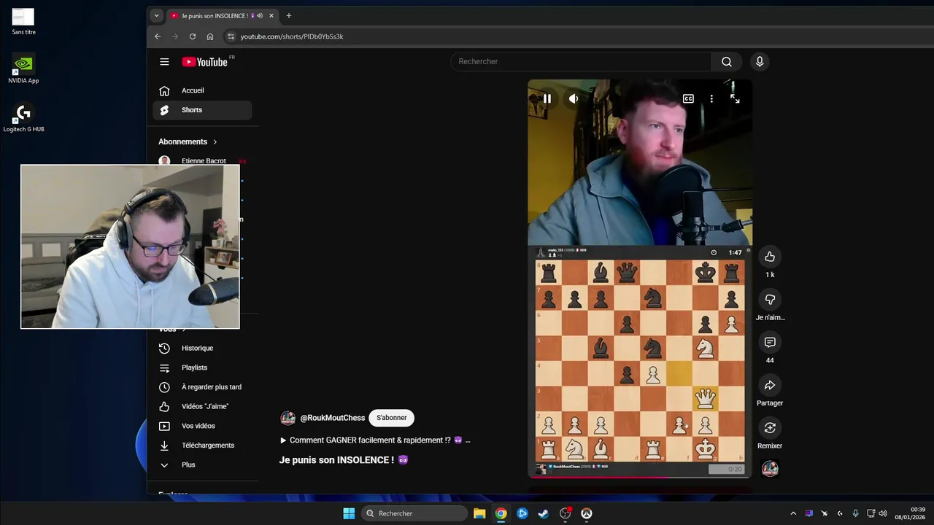
Task: Open Chrome tab search dropdown
Action: (x=156, y=15)
